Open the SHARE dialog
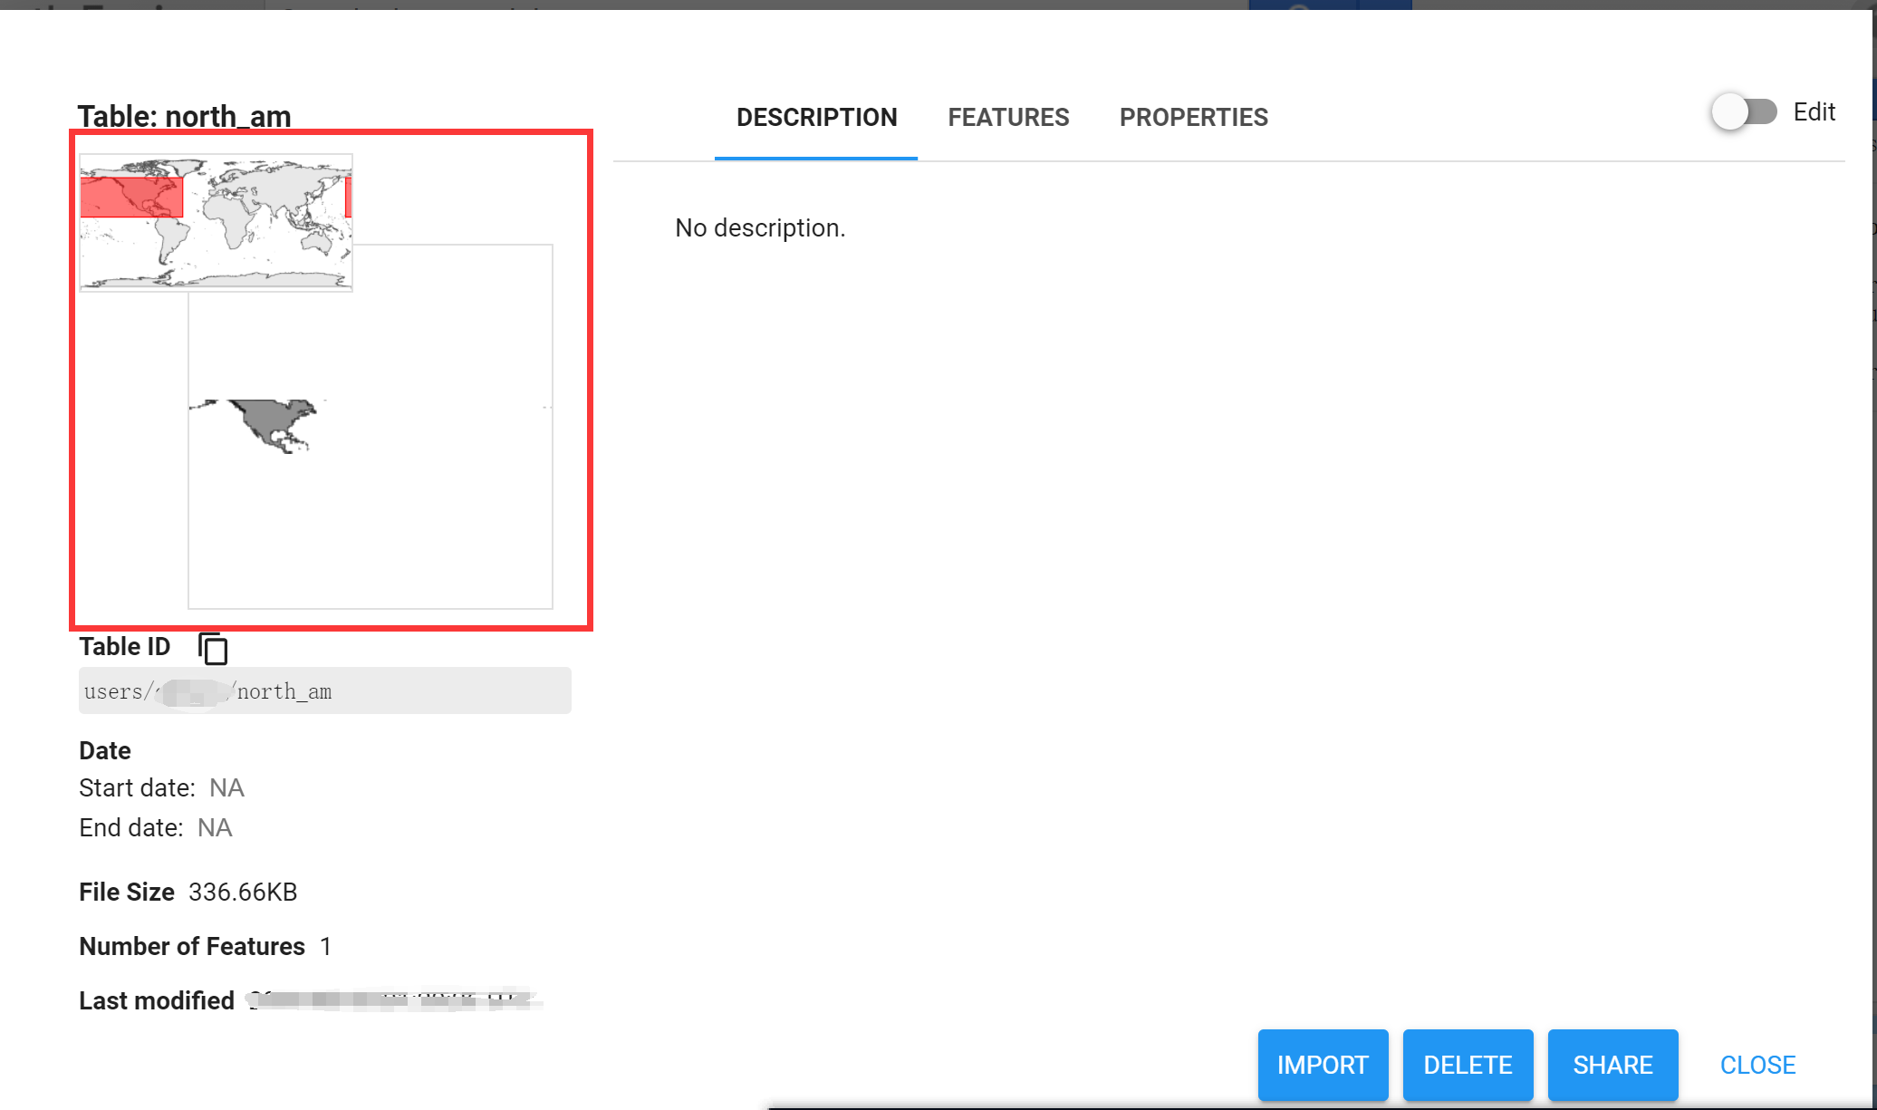Image resolution: width=1877 pixels, height=1110 pixels. tap(1612, 1065)
